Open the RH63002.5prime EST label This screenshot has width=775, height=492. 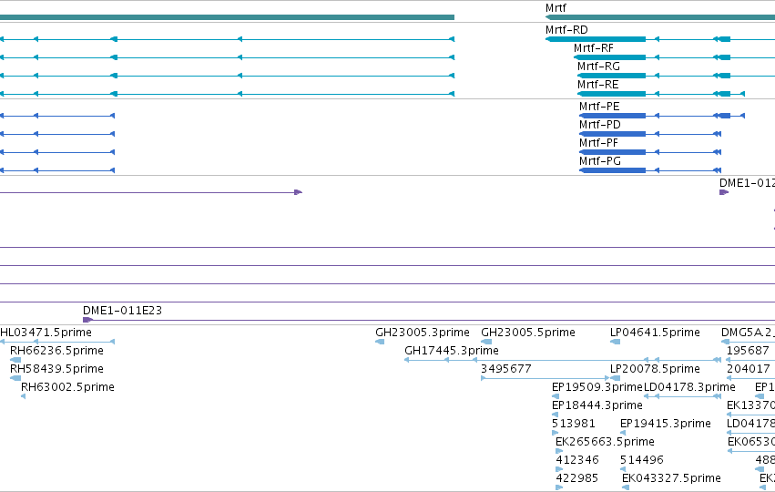click(67, 387)
